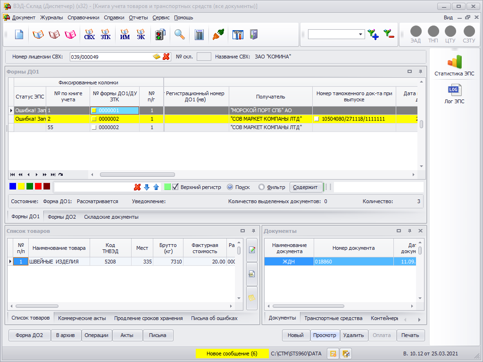Click the Просмотр button
Viewport: 483px width, 362px height.
325,335
